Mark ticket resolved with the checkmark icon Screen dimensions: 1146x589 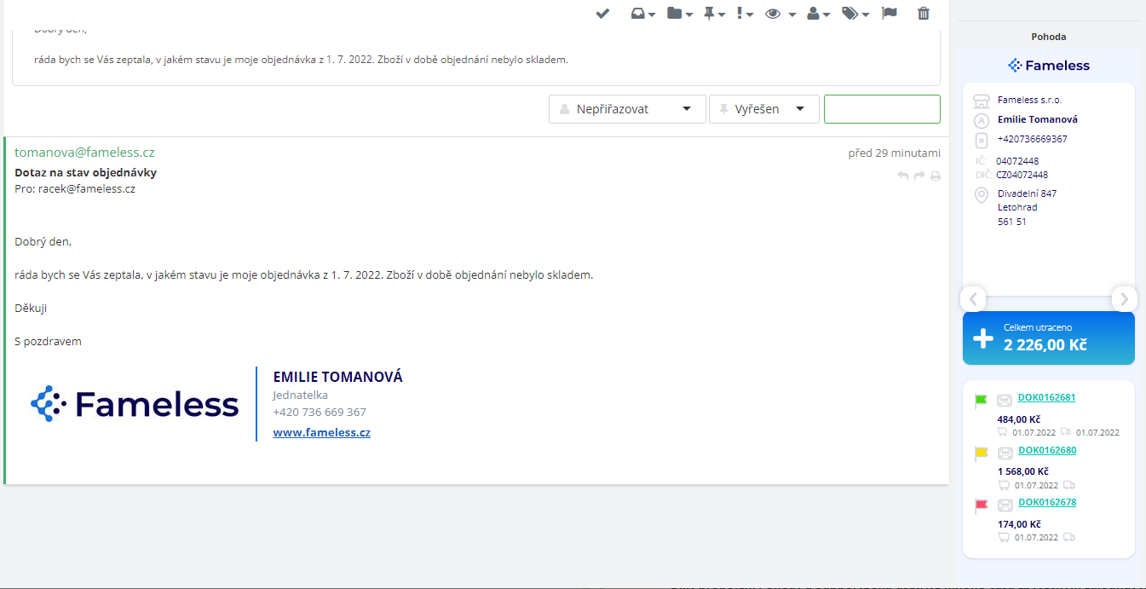point(602,13)
